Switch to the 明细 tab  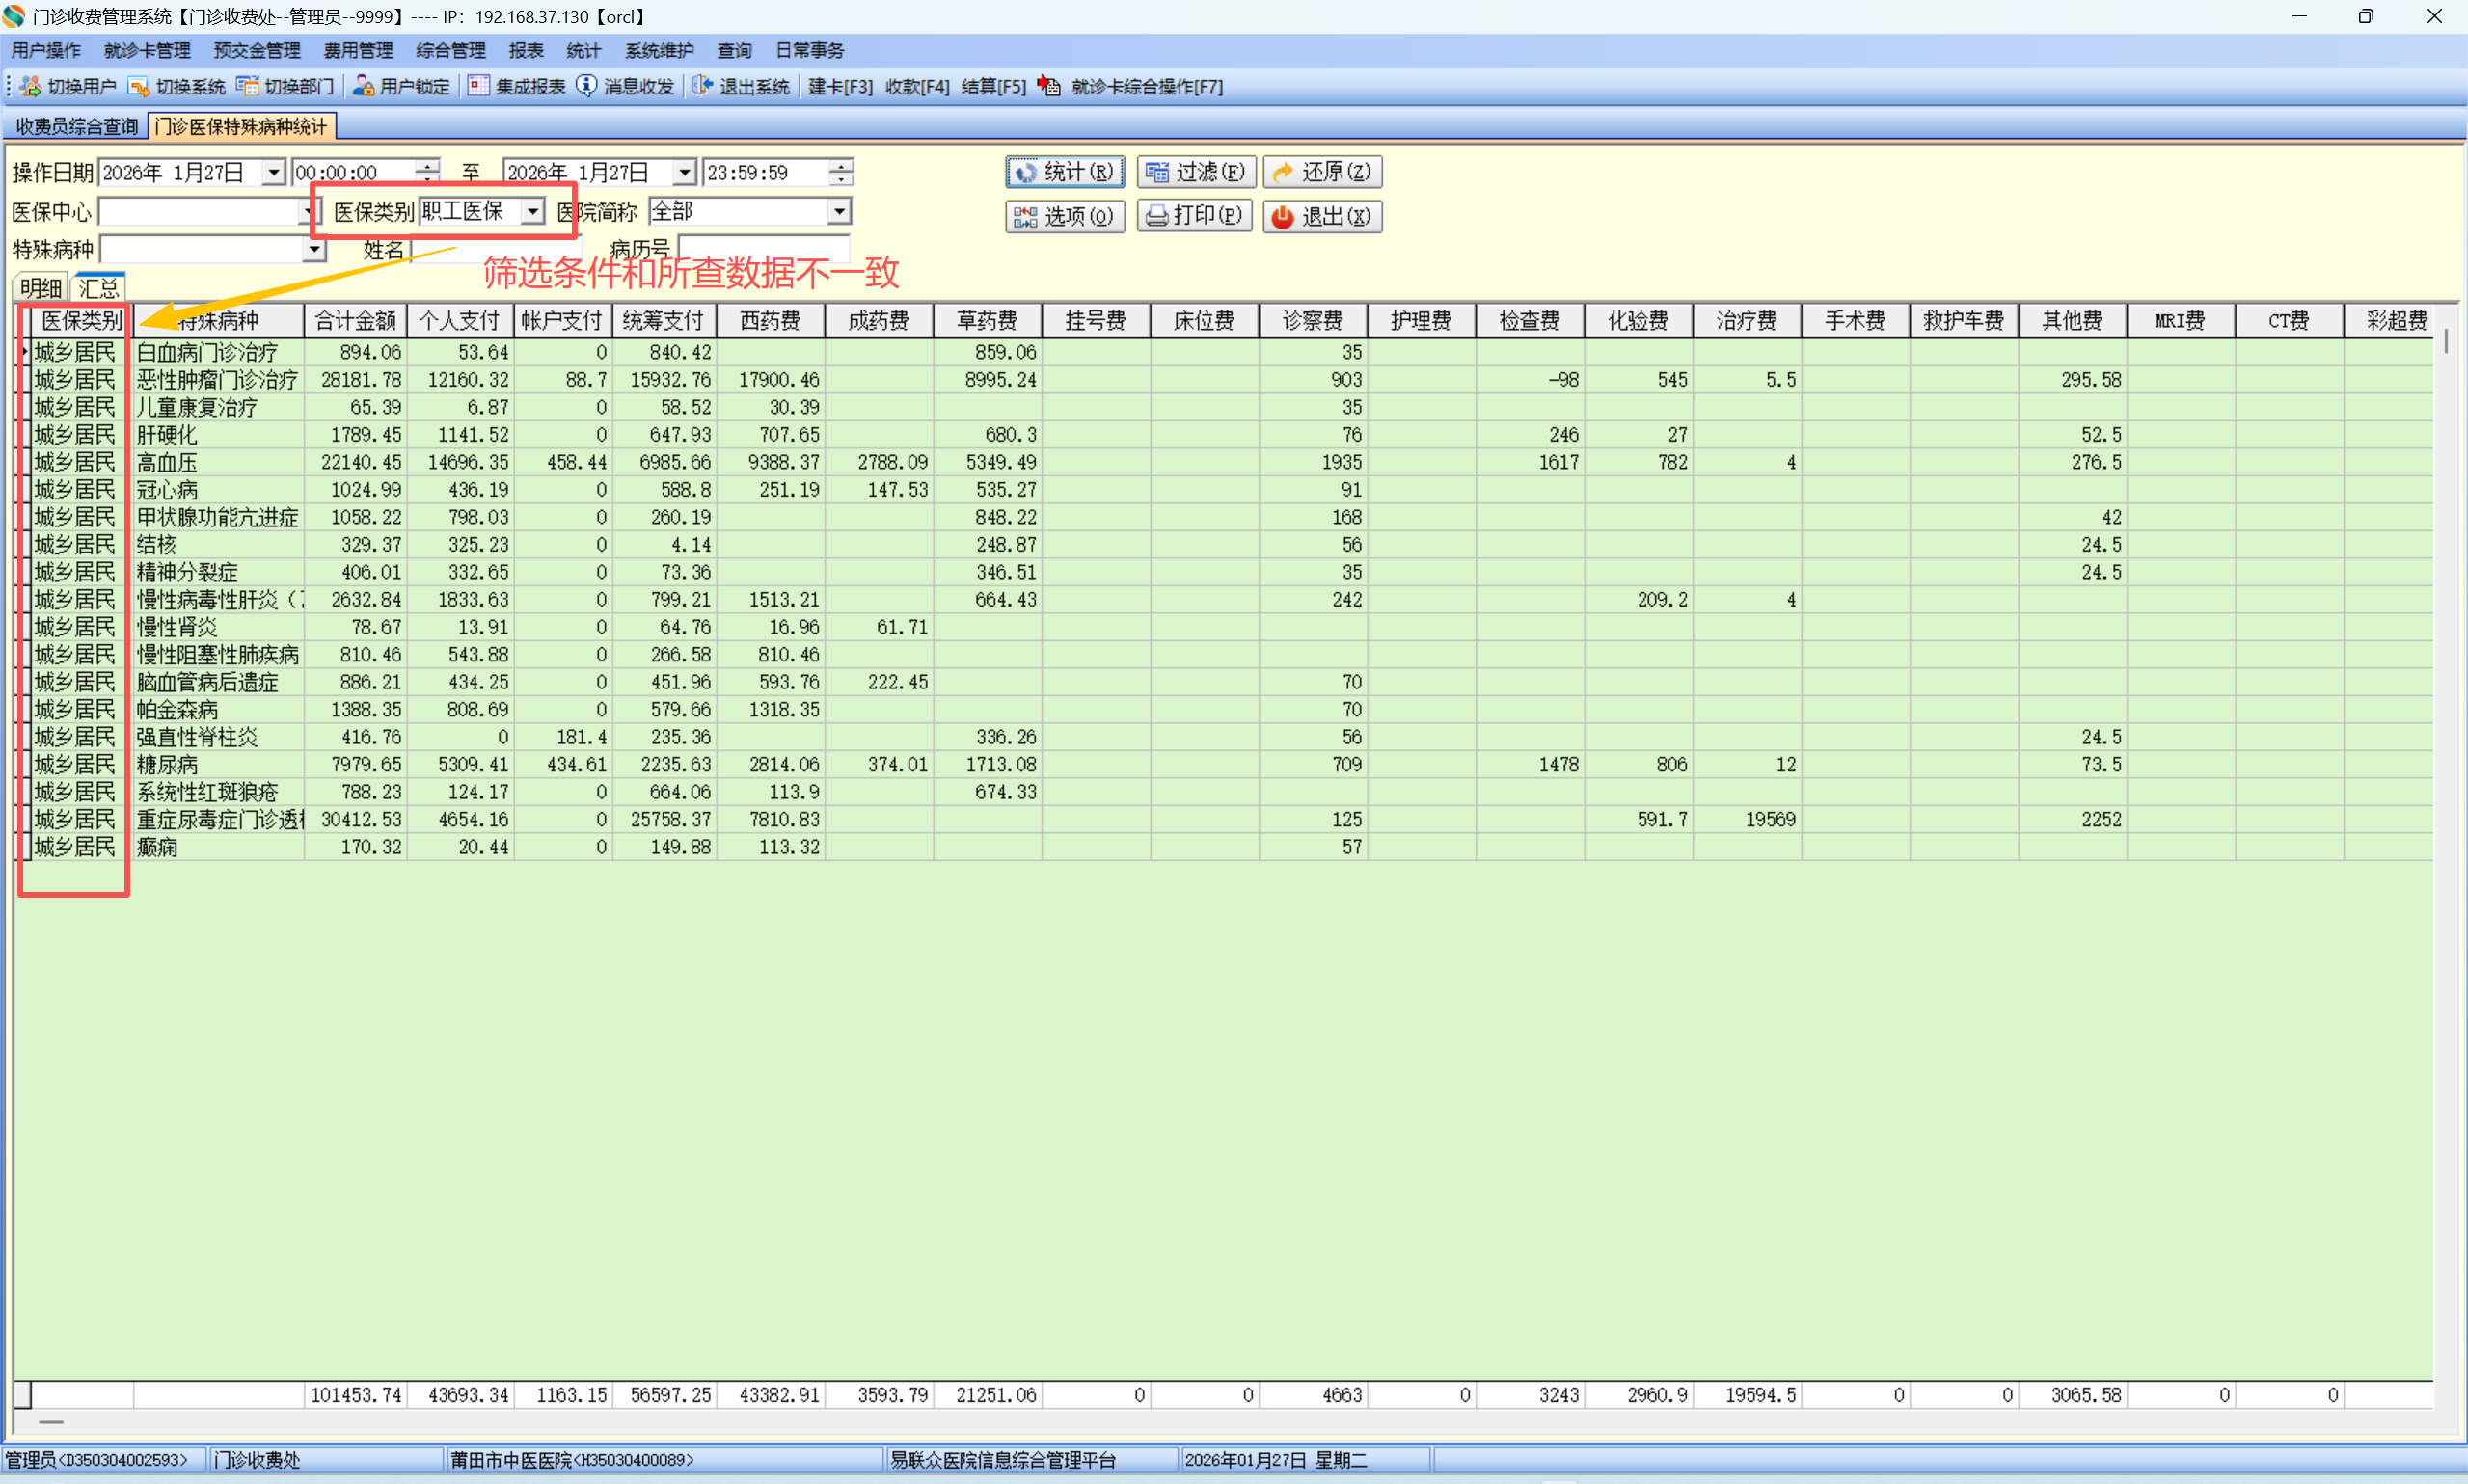41,288
